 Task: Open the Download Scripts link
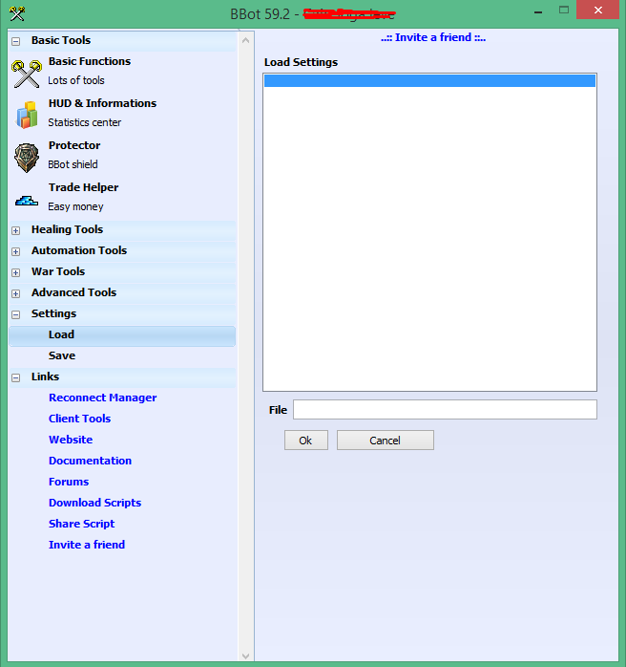[x=94, y=503]
